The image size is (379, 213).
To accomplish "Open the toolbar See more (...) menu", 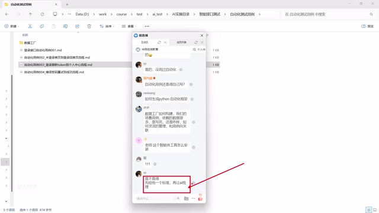I will pyautogui.click(x=147, y=26).
